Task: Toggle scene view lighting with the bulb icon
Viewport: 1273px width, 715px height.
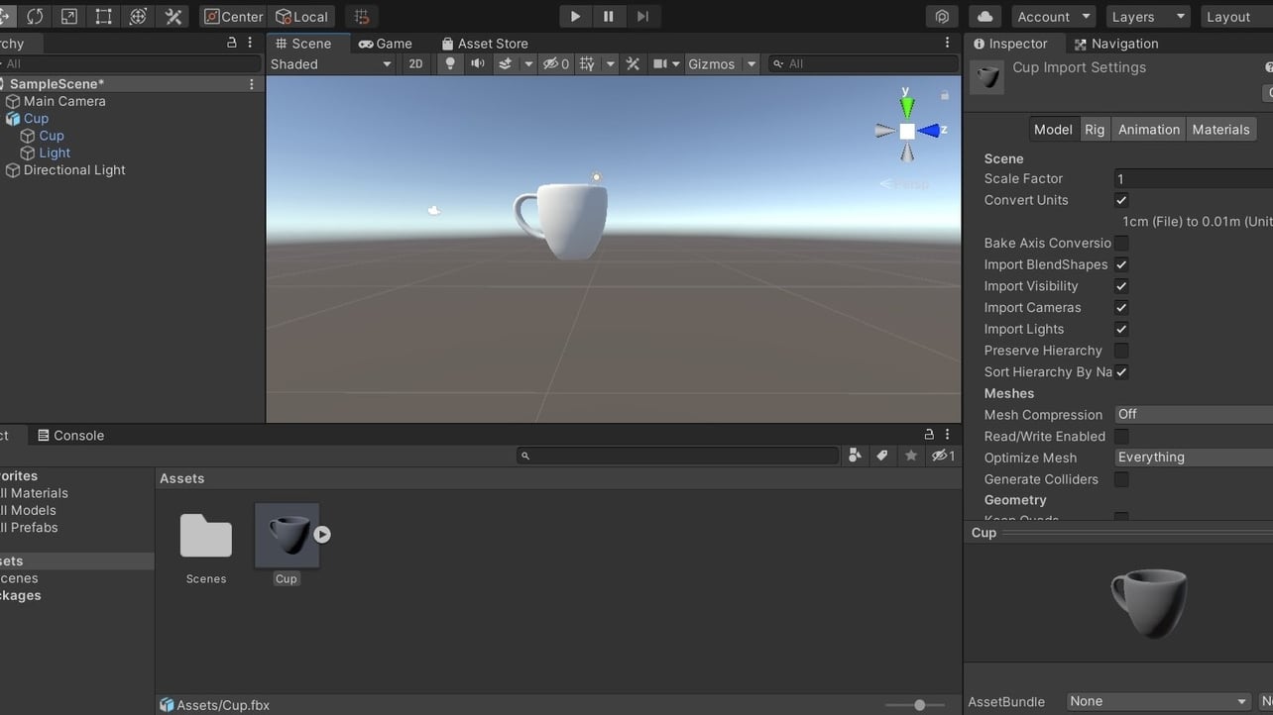Action: coord(450,63)
